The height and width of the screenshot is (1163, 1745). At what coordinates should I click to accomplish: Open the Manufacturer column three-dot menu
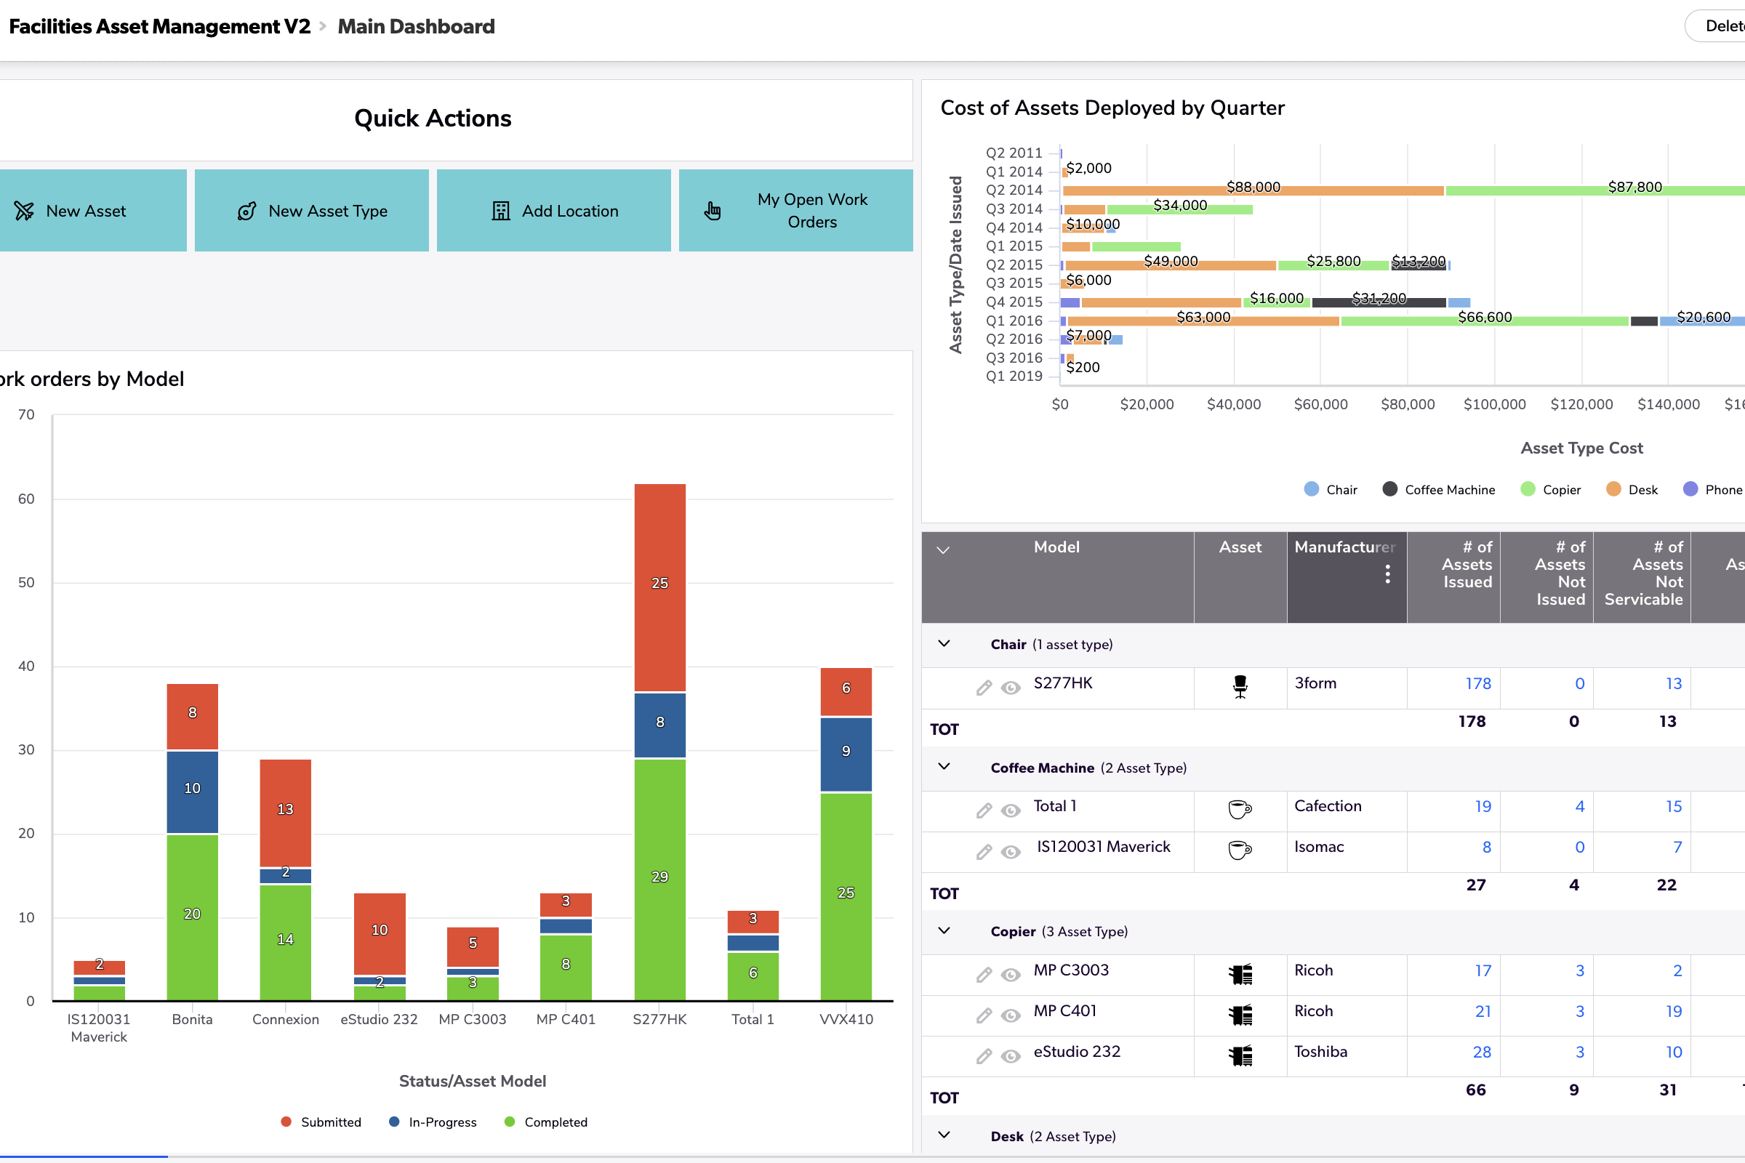(1387, 574)
